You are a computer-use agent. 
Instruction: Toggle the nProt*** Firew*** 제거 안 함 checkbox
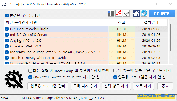pyautogui.click(x=30, y=77)
